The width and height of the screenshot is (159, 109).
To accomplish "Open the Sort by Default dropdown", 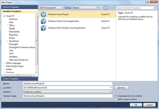I will [83, 8].
